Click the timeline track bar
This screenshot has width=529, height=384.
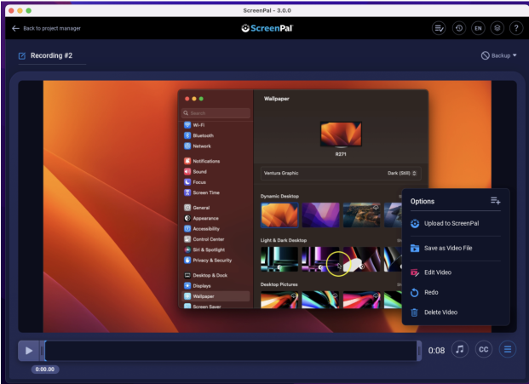231,351
